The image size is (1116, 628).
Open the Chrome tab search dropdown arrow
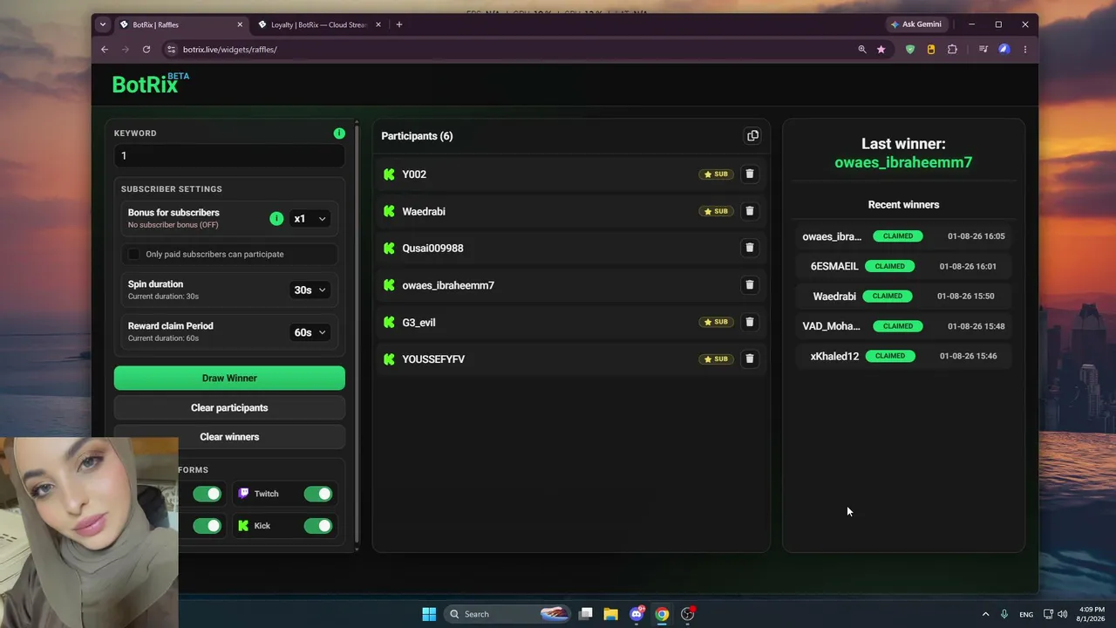point(103,24)
